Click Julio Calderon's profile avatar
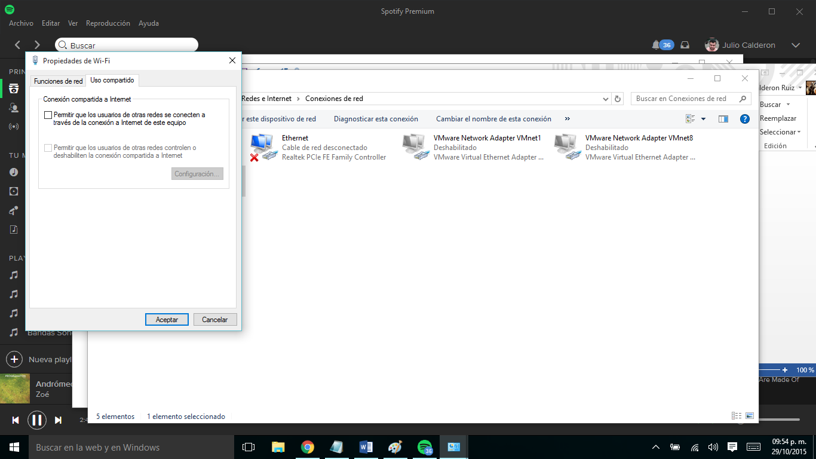 pos(711,45)
